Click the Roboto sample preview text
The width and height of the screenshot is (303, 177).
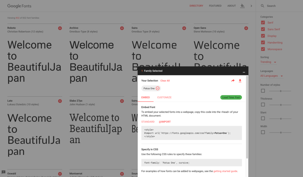(34, 61)
